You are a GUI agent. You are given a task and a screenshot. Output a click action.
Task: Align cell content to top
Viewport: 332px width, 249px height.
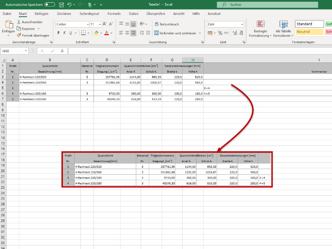[x=121, y=24]
